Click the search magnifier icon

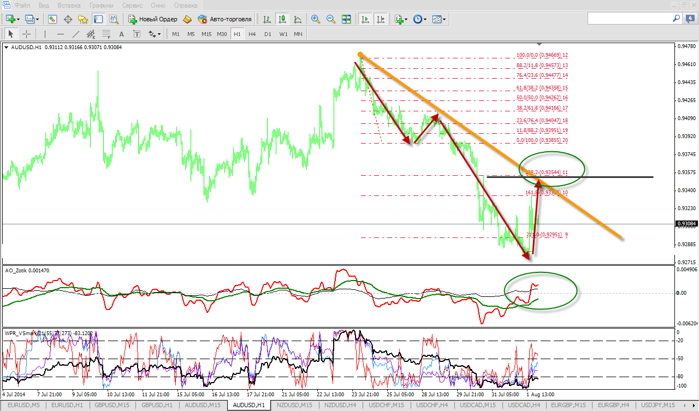677,18
